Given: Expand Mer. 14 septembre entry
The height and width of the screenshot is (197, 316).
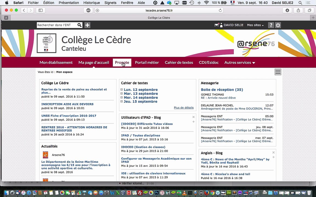Looking at the screenshot, I should click(x=122, y=97).
